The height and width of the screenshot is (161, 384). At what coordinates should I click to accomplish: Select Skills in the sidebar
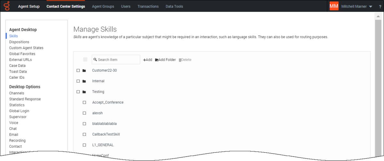tap(13, 36)
